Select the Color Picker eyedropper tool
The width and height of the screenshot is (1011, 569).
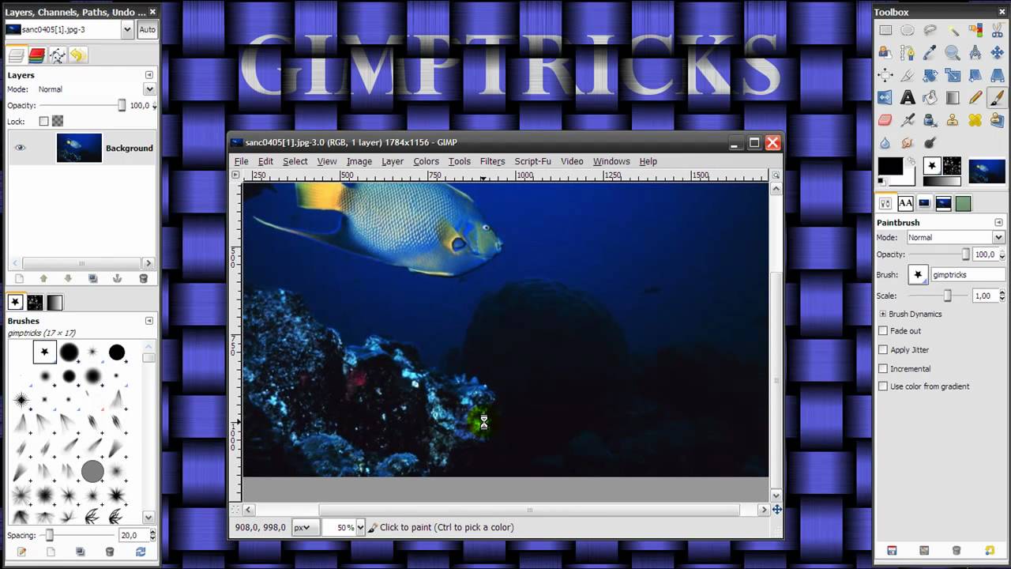coord(930,53)
